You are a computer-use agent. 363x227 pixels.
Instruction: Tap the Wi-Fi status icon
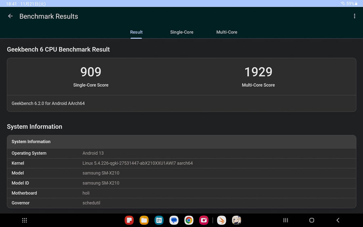343,4
